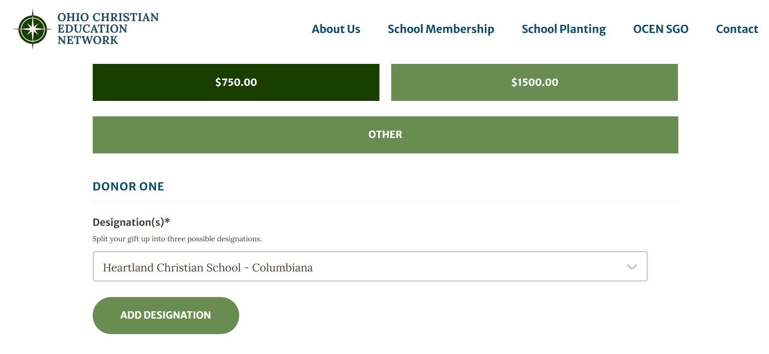Navigate to OCEN SGO
This screenshot has width=769, height=354.
point(660,29)
